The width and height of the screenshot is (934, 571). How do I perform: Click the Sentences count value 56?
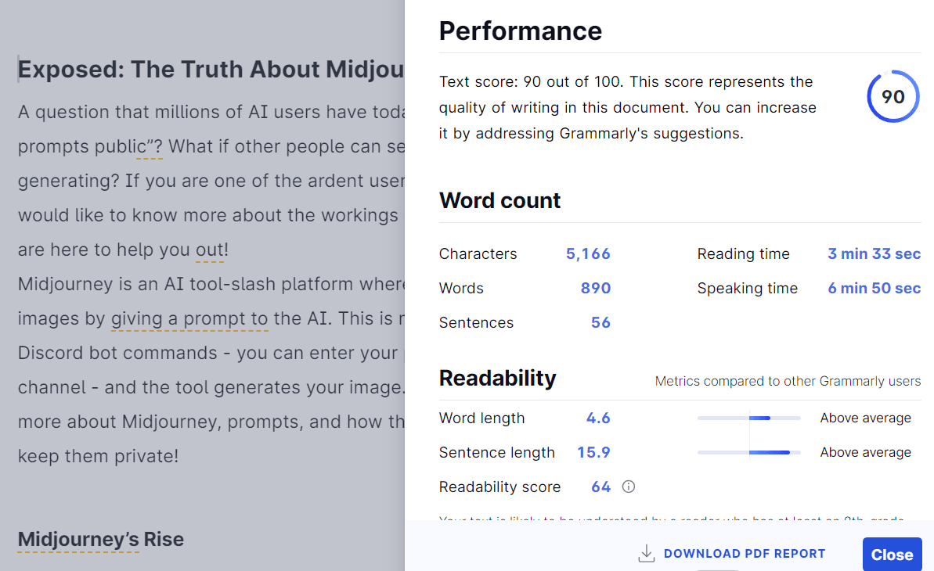coord(600,323)
